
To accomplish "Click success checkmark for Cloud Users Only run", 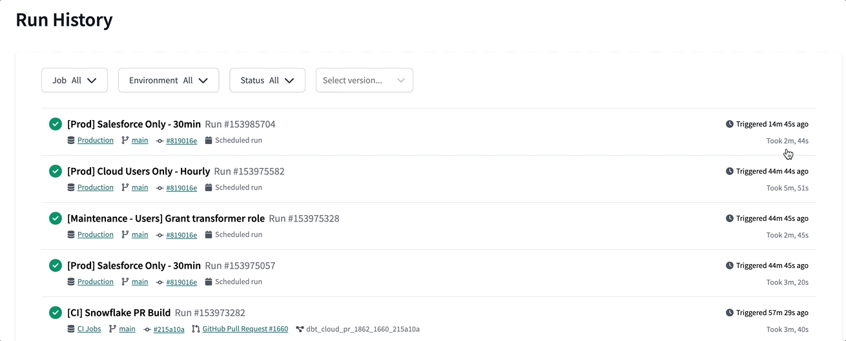I will coord(56,171).
